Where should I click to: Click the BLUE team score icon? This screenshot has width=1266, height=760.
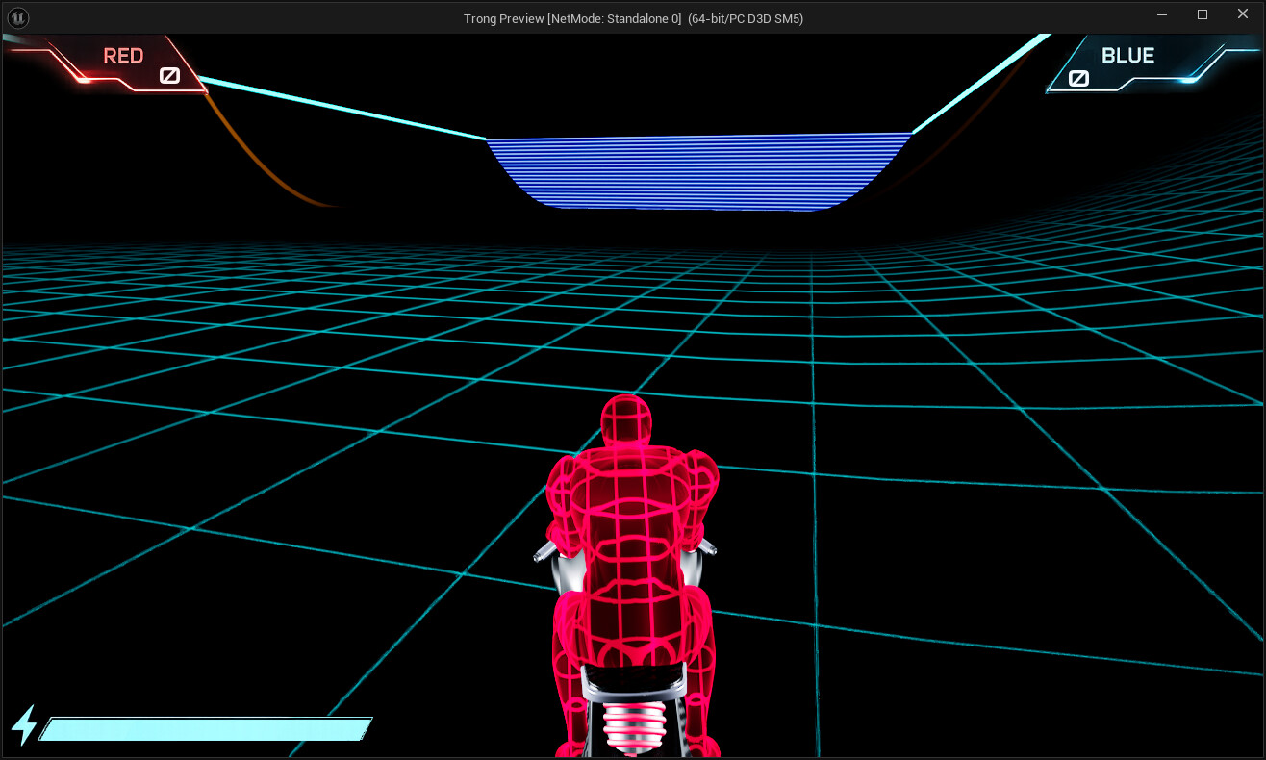pyautogui.click(x=1078, y=78)
